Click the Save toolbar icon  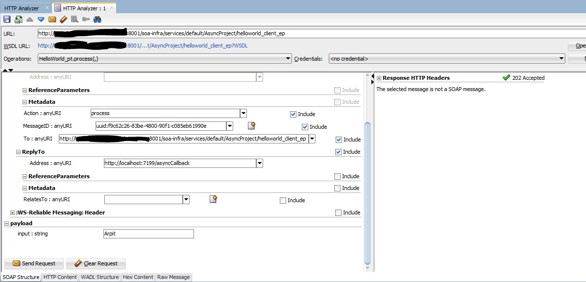(6, 19)
